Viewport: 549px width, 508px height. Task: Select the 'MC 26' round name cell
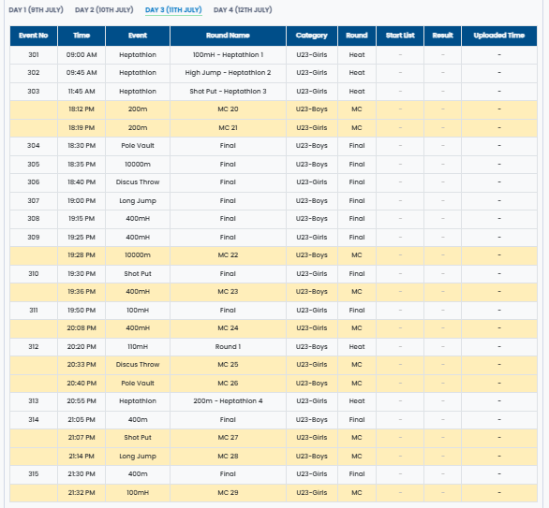pos(228,384)
